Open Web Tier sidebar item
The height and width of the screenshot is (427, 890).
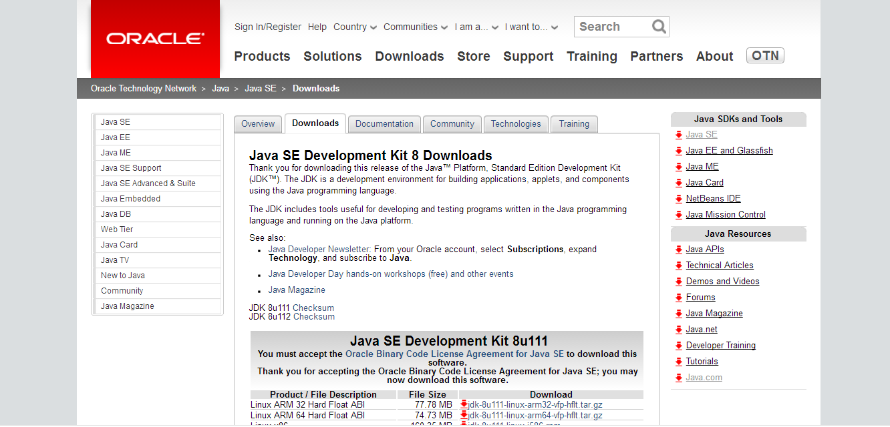coord(158,230)
